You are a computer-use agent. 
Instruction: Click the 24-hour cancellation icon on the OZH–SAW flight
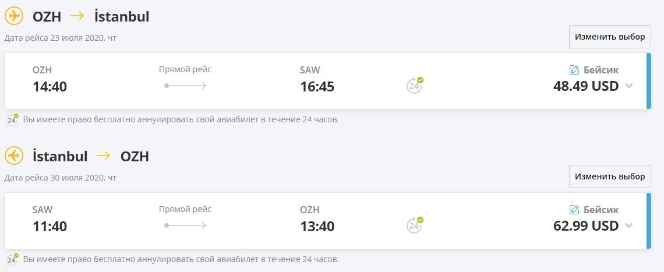(x=415, y=85)
